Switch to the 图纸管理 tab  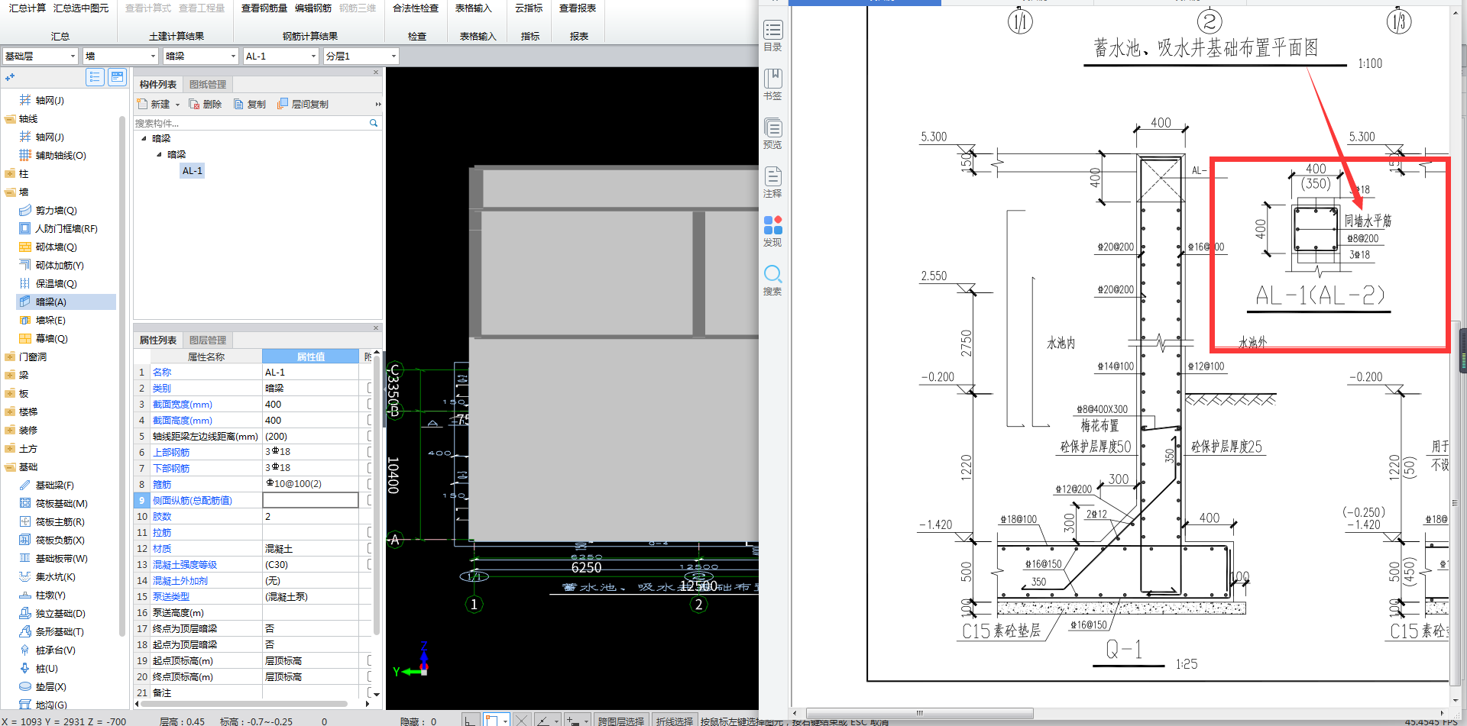tap(208, 84)
